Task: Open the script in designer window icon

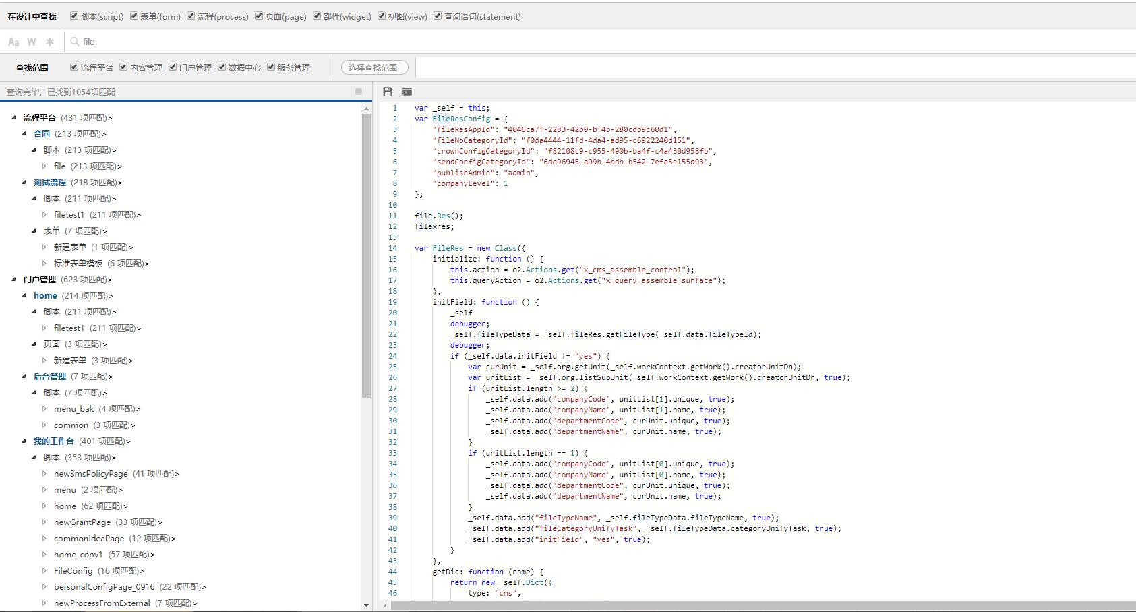Action: [x=407, y=92]
